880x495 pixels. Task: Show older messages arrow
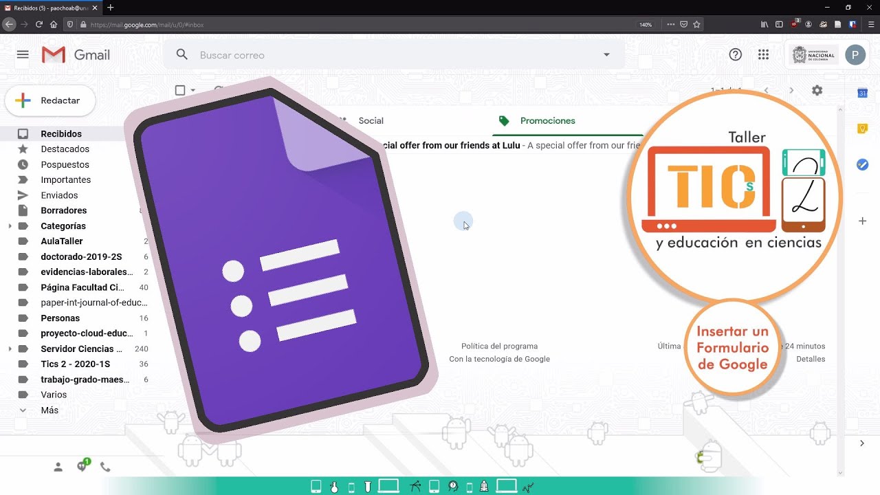791,90
